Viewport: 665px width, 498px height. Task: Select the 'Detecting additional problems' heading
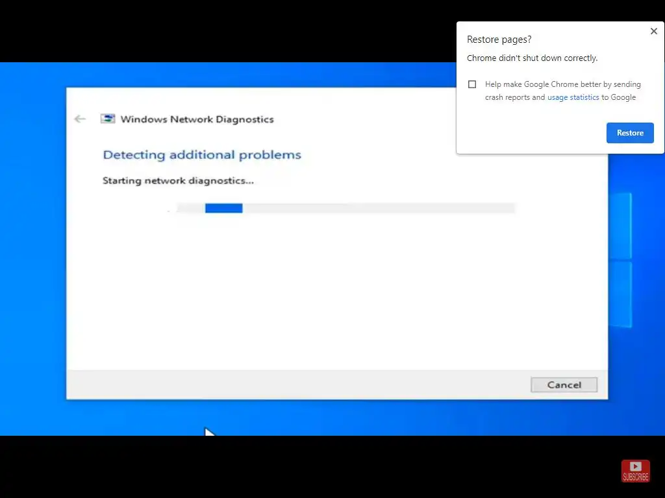[202, 155]
